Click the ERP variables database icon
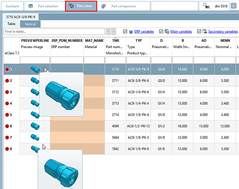This screenshot has height=189, width=239. click(x=131, y=32)
